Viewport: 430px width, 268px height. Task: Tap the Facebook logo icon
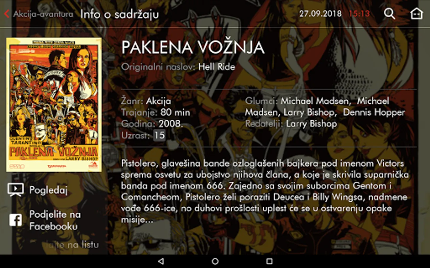tap(16, 220)
